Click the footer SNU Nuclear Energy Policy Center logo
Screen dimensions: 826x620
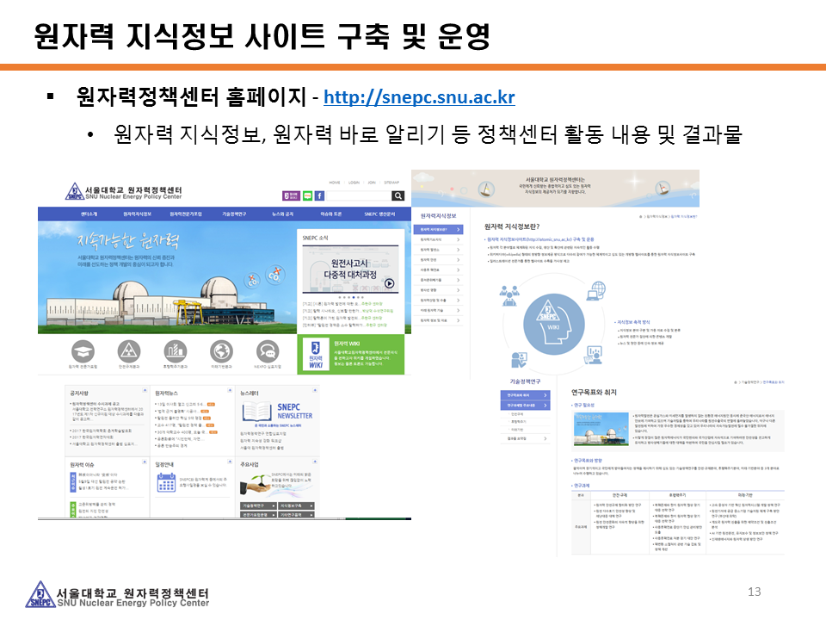(x=117, y=595)
